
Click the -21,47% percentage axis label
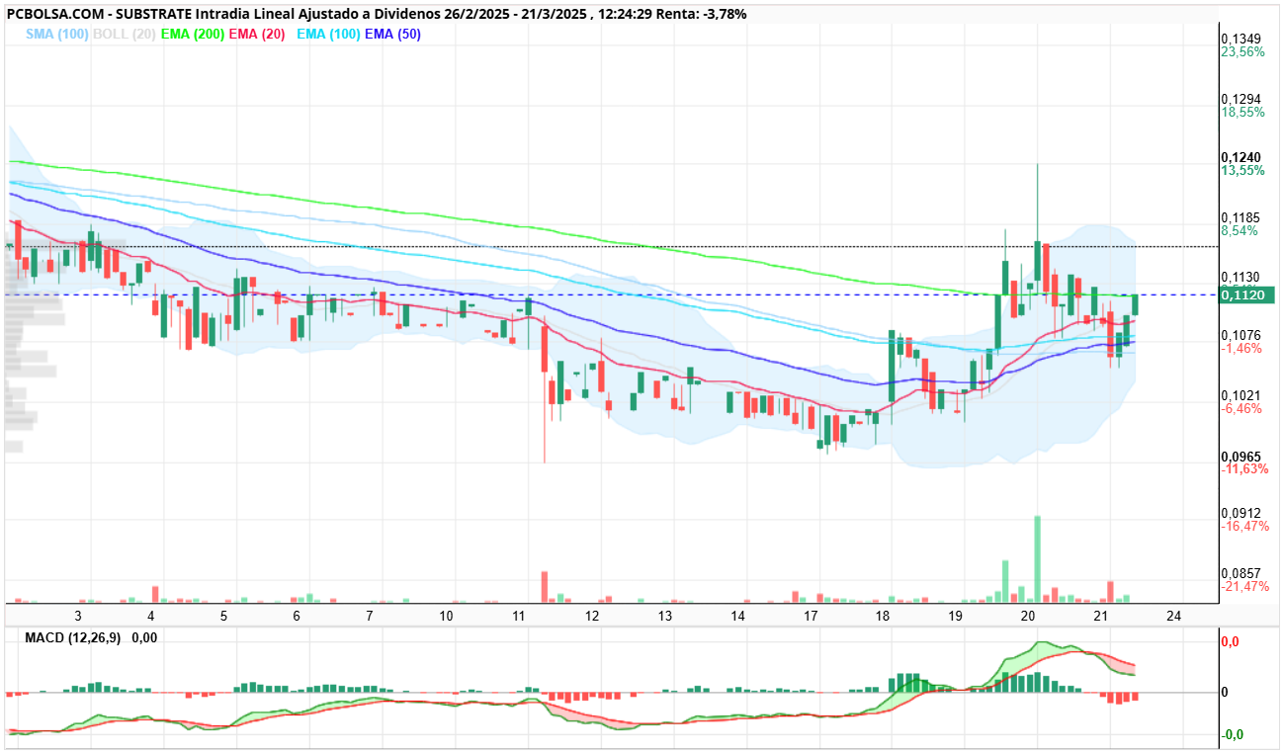click(1245, 586)
